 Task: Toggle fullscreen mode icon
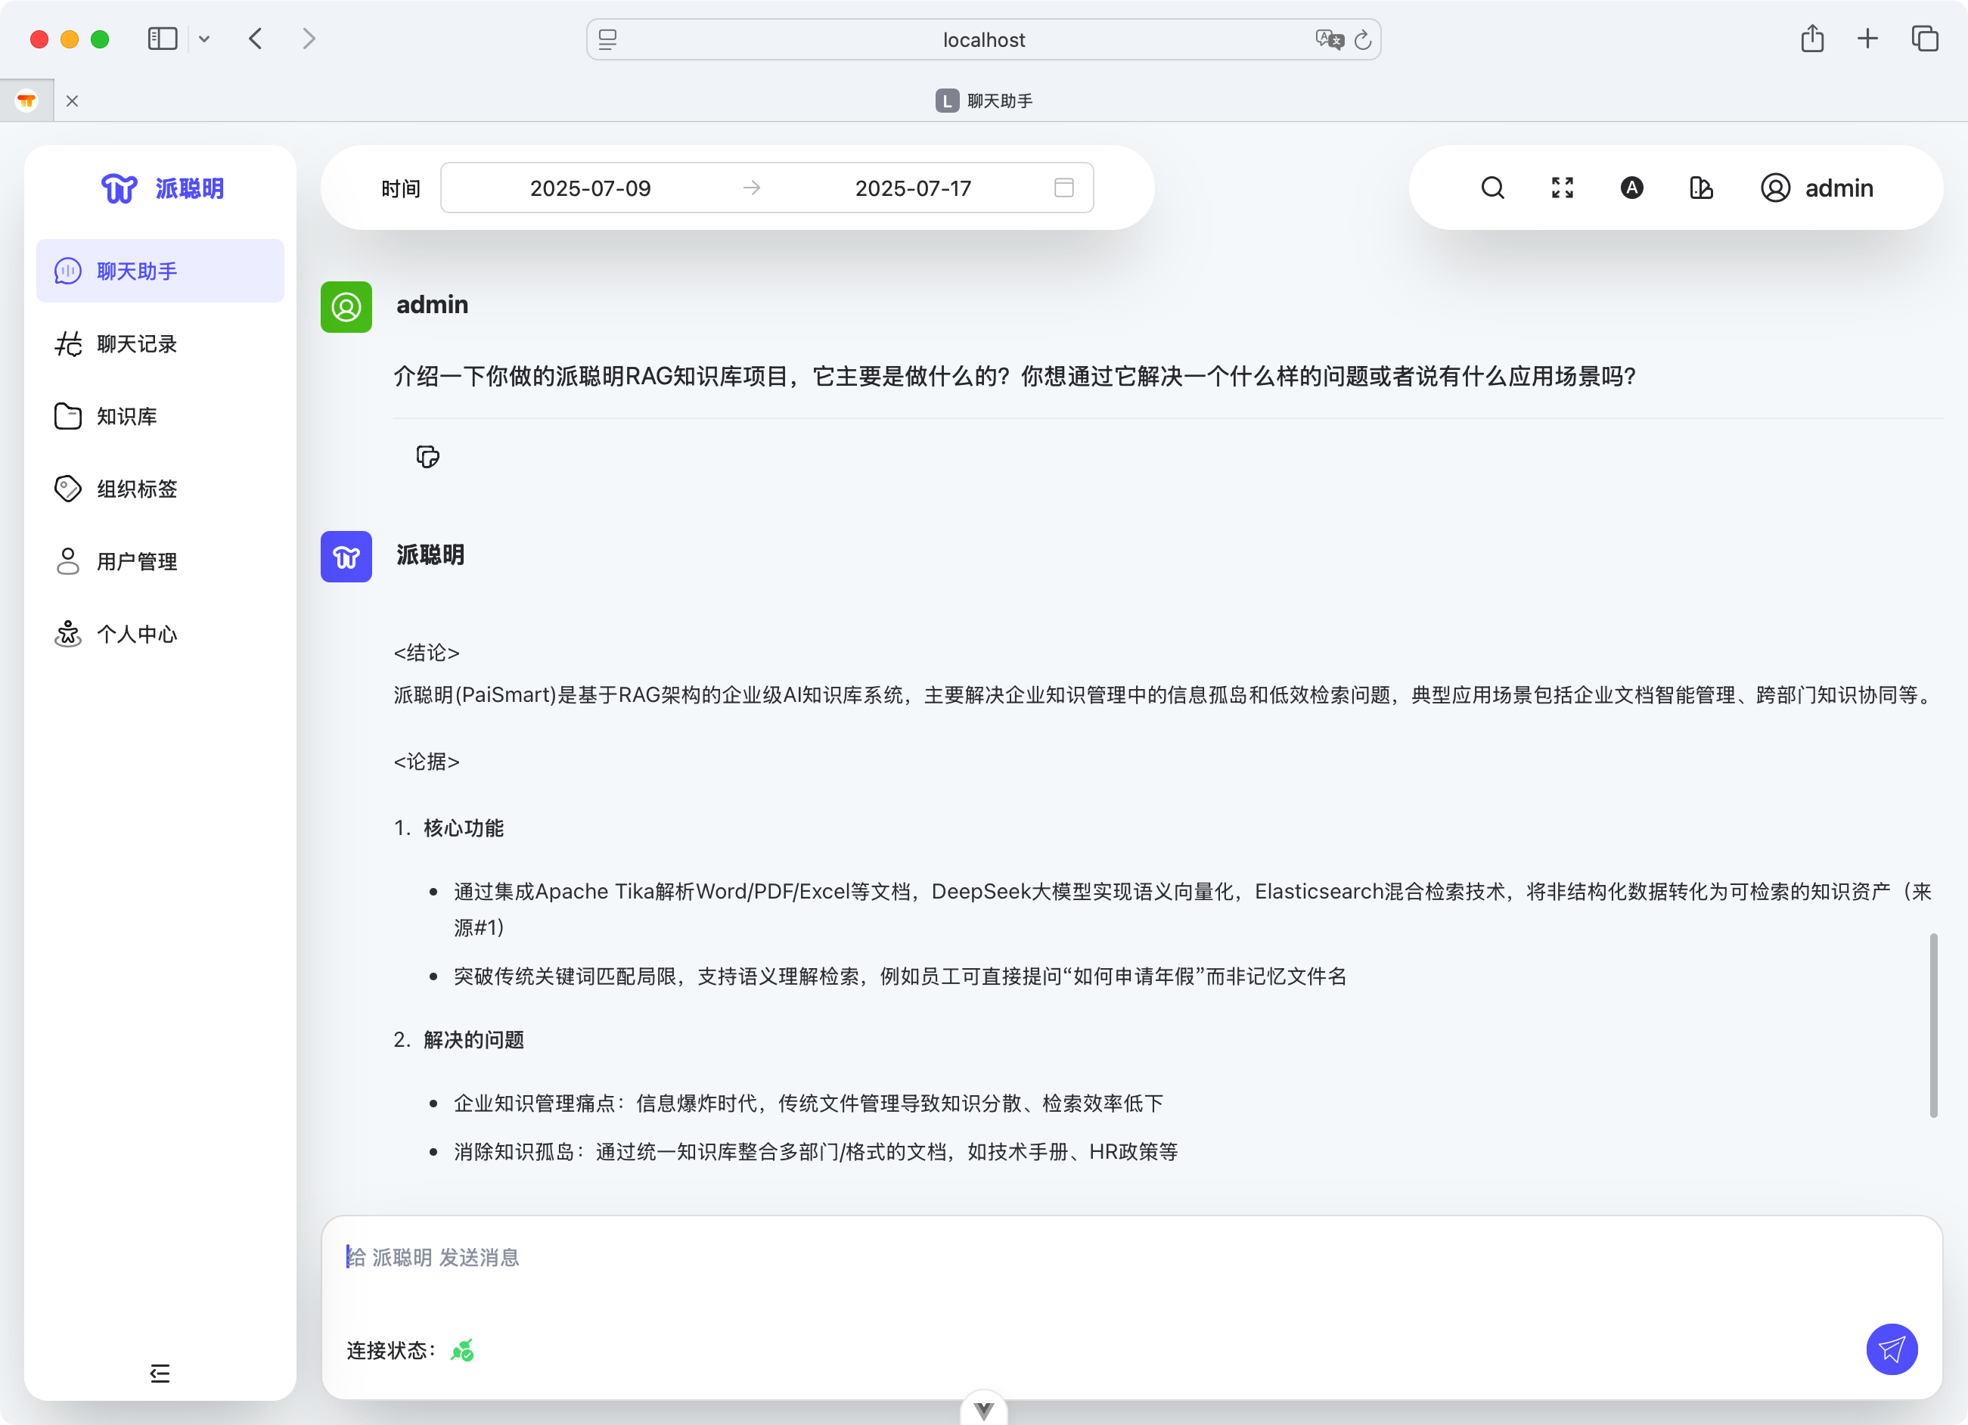point(1562,188)
